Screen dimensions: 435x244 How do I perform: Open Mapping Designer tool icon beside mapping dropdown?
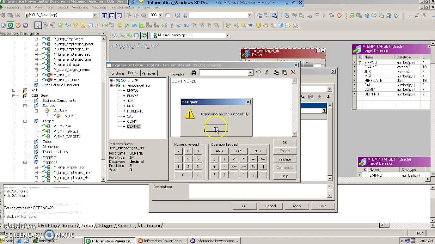tap(144, 35)
